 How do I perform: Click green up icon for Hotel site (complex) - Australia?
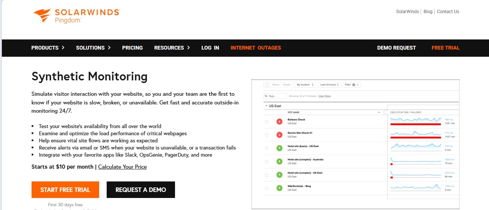(x=279, y=161)
